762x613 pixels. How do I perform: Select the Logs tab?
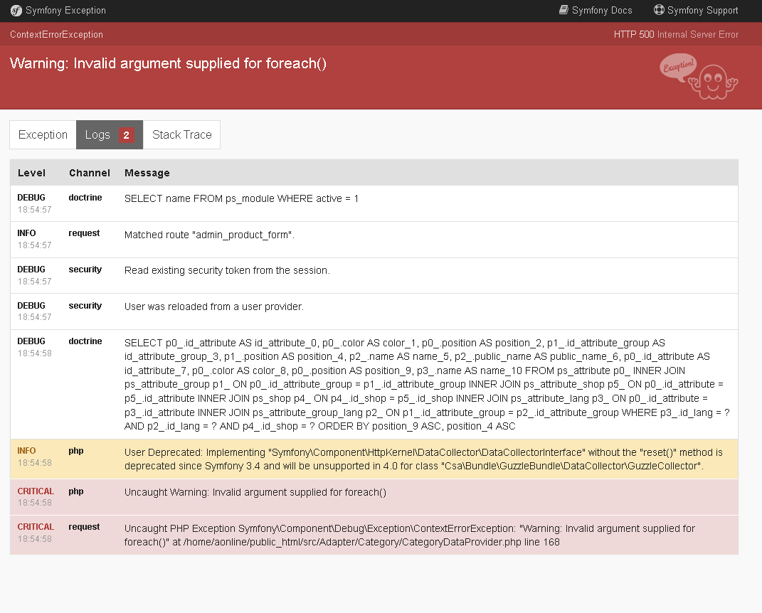pos(110,134)
